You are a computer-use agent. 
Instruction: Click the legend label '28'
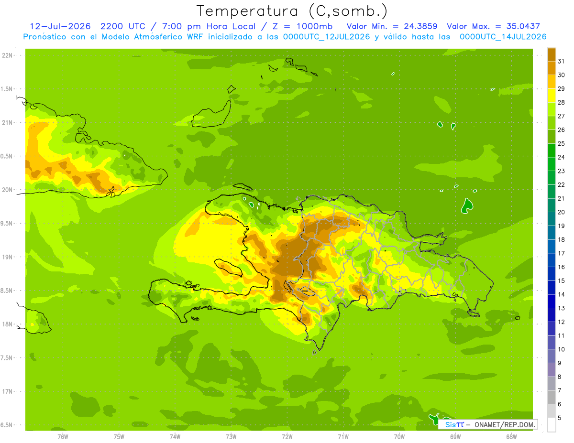(x=562, y=102)
